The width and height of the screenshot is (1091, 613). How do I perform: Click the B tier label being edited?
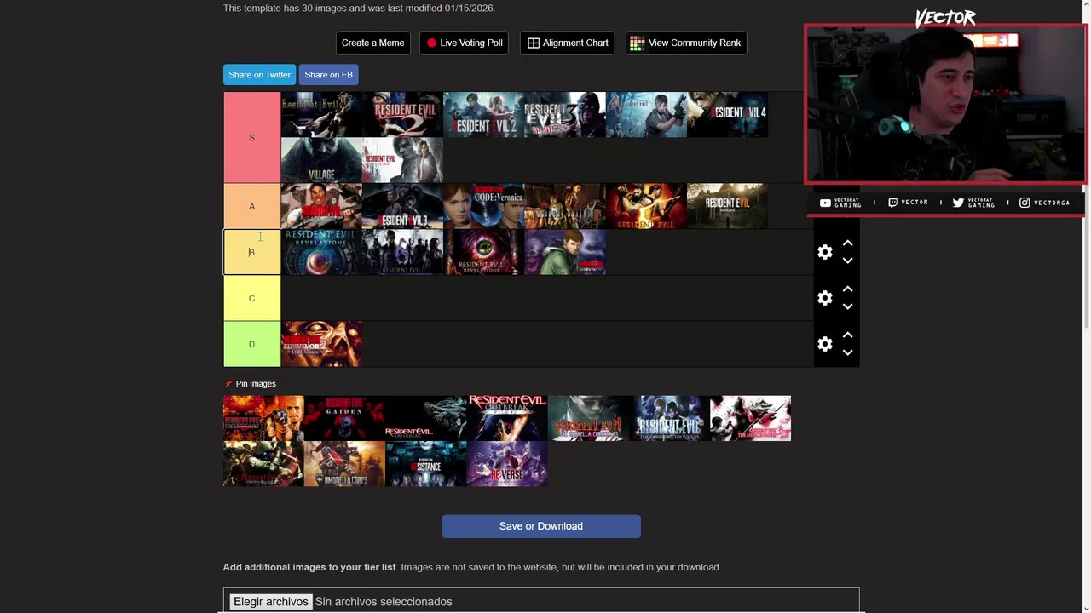[x=251, y=252]
